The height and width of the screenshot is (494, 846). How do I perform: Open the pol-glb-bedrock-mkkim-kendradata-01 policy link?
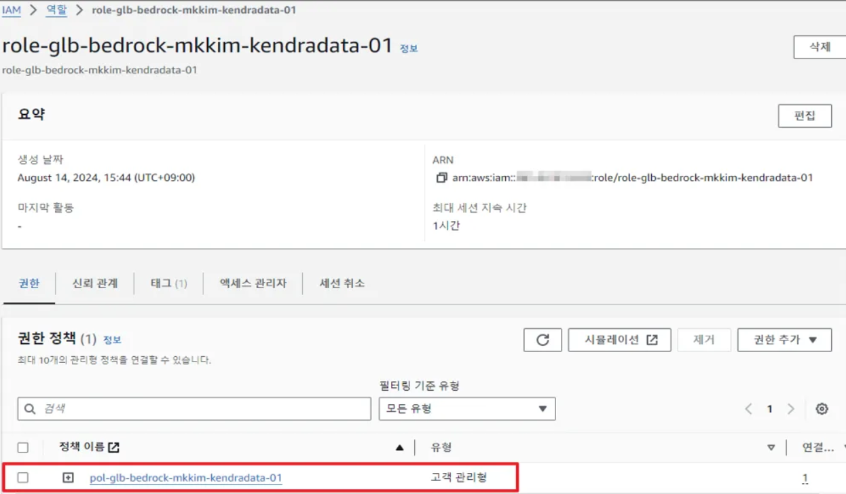click(185, 478)
